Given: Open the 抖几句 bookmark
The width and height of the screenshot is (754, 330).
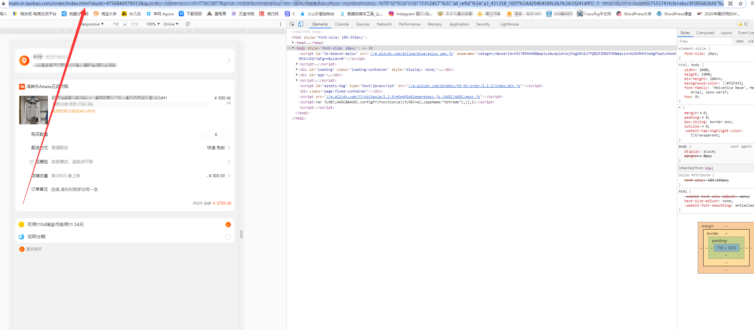Looking at the screenshot, I should 131,14.
